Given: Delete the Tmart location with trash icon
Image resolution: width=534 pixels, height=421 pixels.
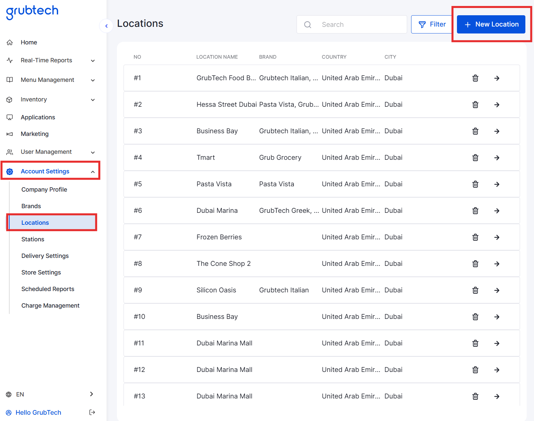Looking at the screenshot, I should pyautogui.click(x=475, y=157).
